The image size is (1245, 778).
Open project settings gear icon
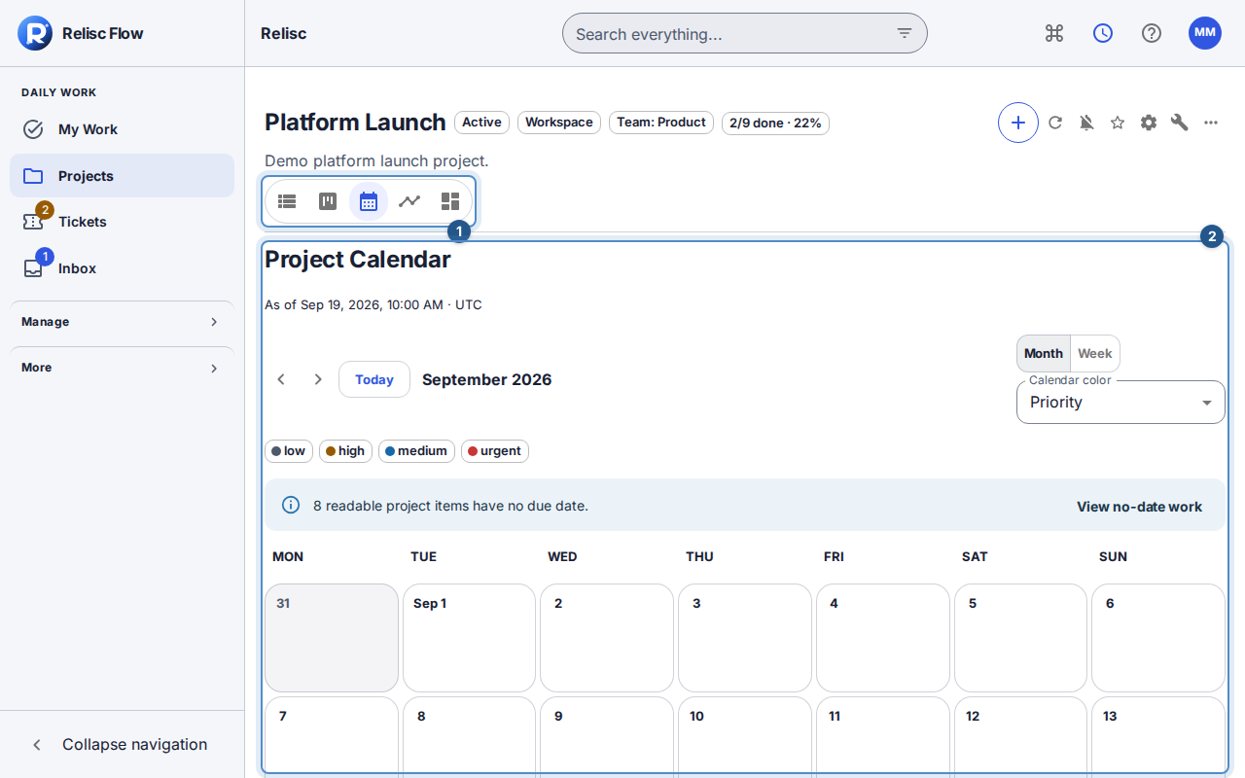click(x=1149, y=123)
